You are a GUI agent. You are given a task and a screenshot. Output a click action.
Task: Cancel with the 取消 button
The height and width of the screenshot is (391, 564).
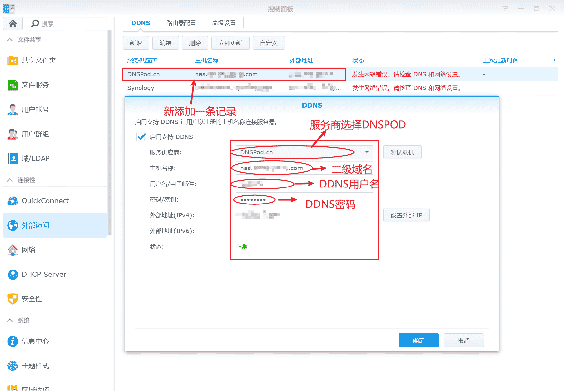pyautogui.click(x=464, y=340)
